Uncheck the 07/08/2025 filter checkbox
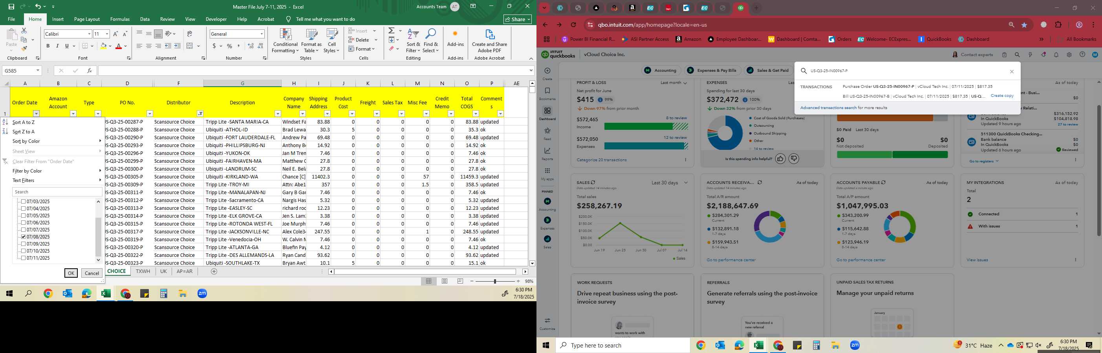This screenshot has height=353, width=1102. click(x=24, y=237)
